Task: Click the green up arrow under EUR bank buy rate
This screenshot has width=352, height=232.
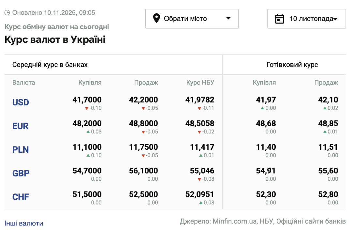Action: (x=88, y=132)
